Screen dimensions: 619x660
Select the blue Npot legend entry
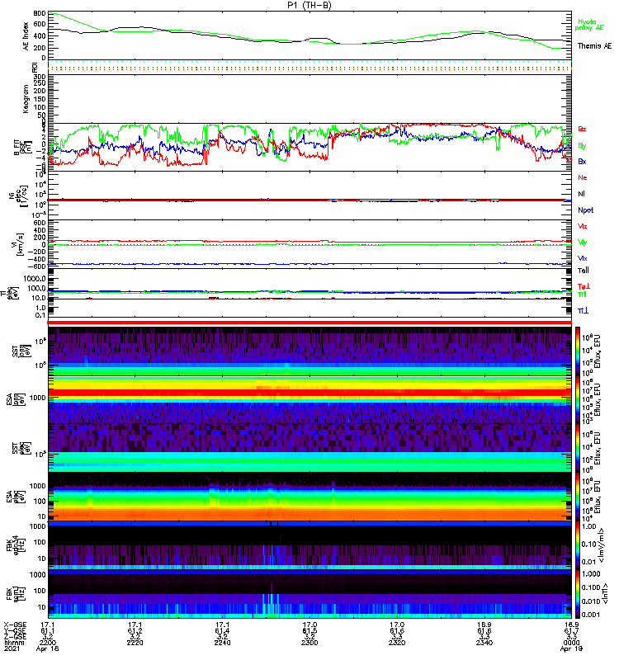(x=586, y=210)
